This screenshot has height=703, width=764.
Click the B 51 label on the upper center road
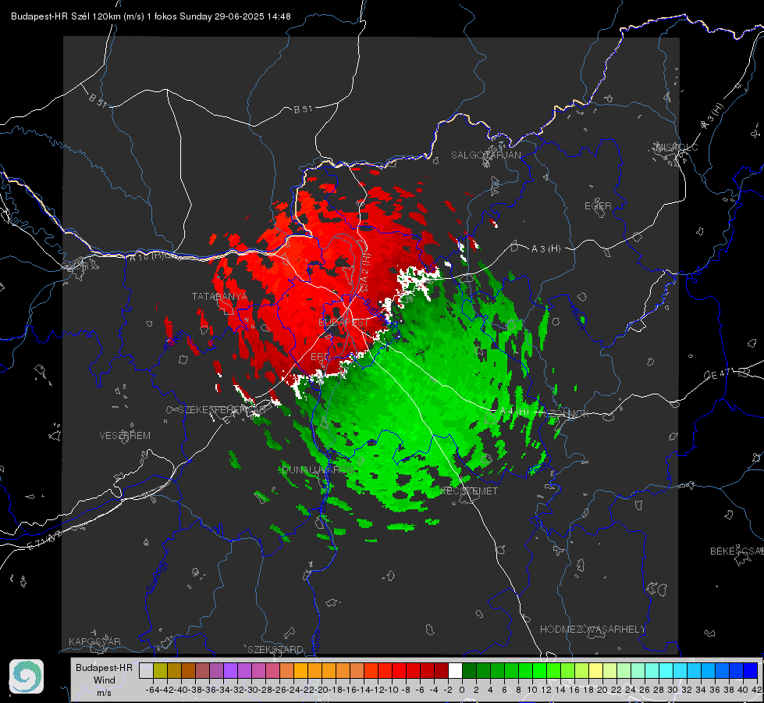click(x=303, y=109)
